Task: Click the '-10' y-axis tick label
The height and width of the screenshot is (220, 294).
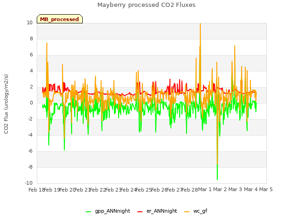Action: pos(28,183)
